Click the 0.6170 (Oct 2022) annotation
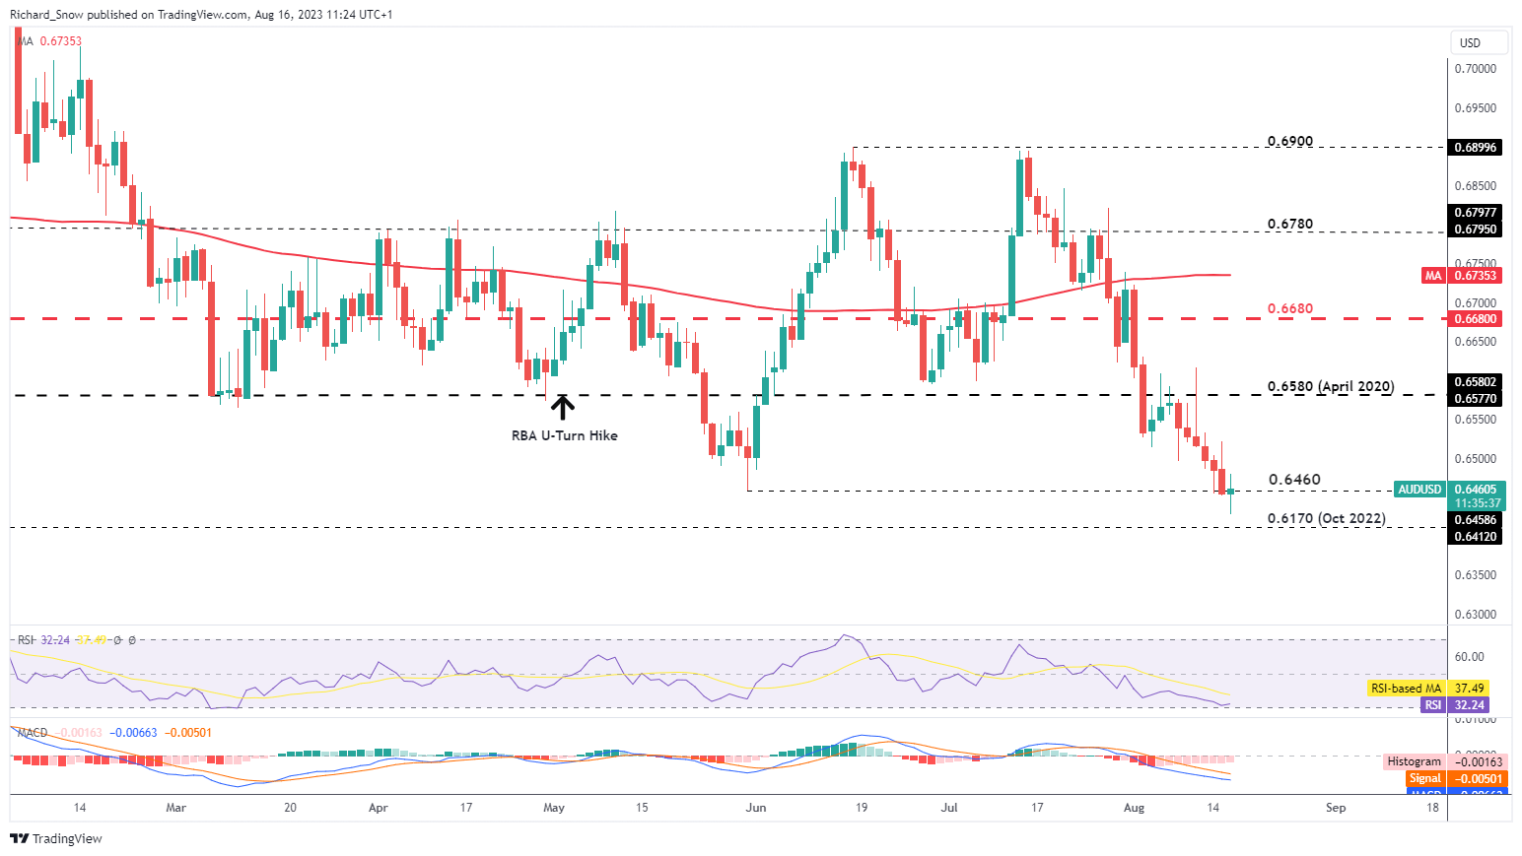Screen dimensions: 1522x856 tap(1327, 518)
